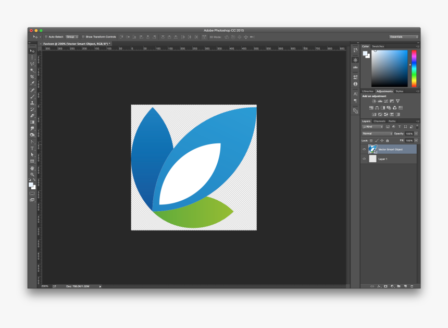Switch to the Paths tab
This screenshot has height=328, width=448.
(392, 122)
